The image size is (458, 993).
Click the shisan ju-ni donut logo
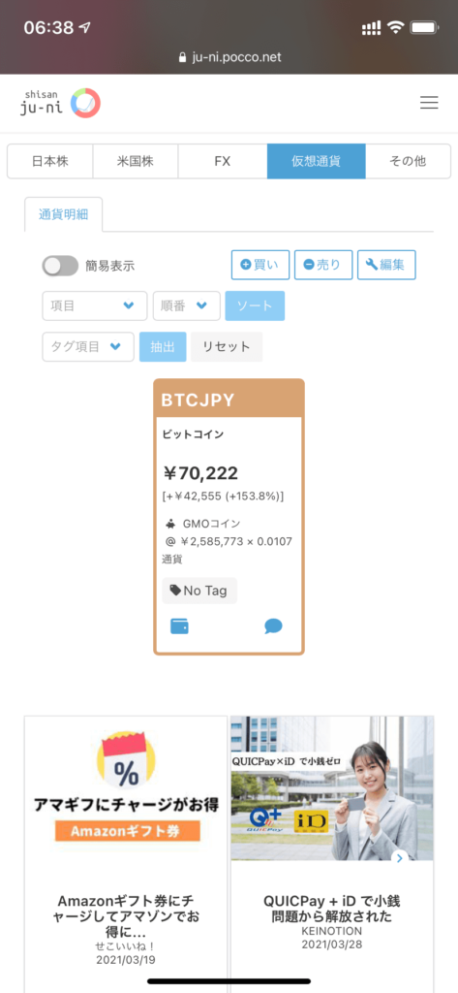point(85,103)
